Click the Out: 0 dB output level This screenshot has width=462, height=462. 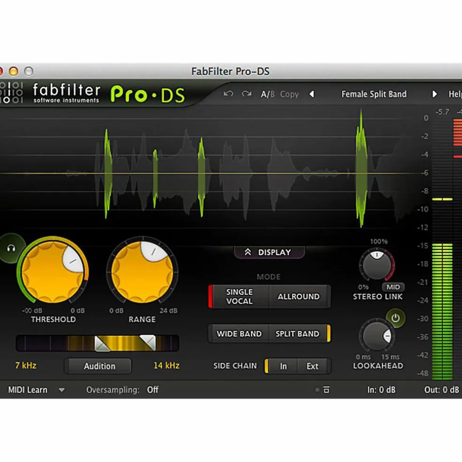point(441,390)
